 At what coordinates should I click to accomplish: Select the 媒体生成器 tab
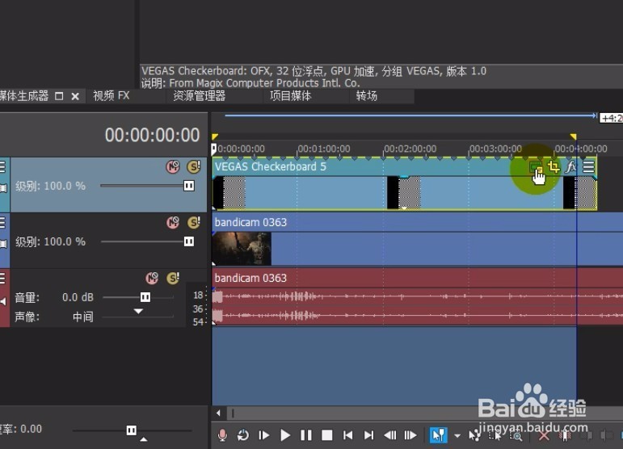click(24, 95)
